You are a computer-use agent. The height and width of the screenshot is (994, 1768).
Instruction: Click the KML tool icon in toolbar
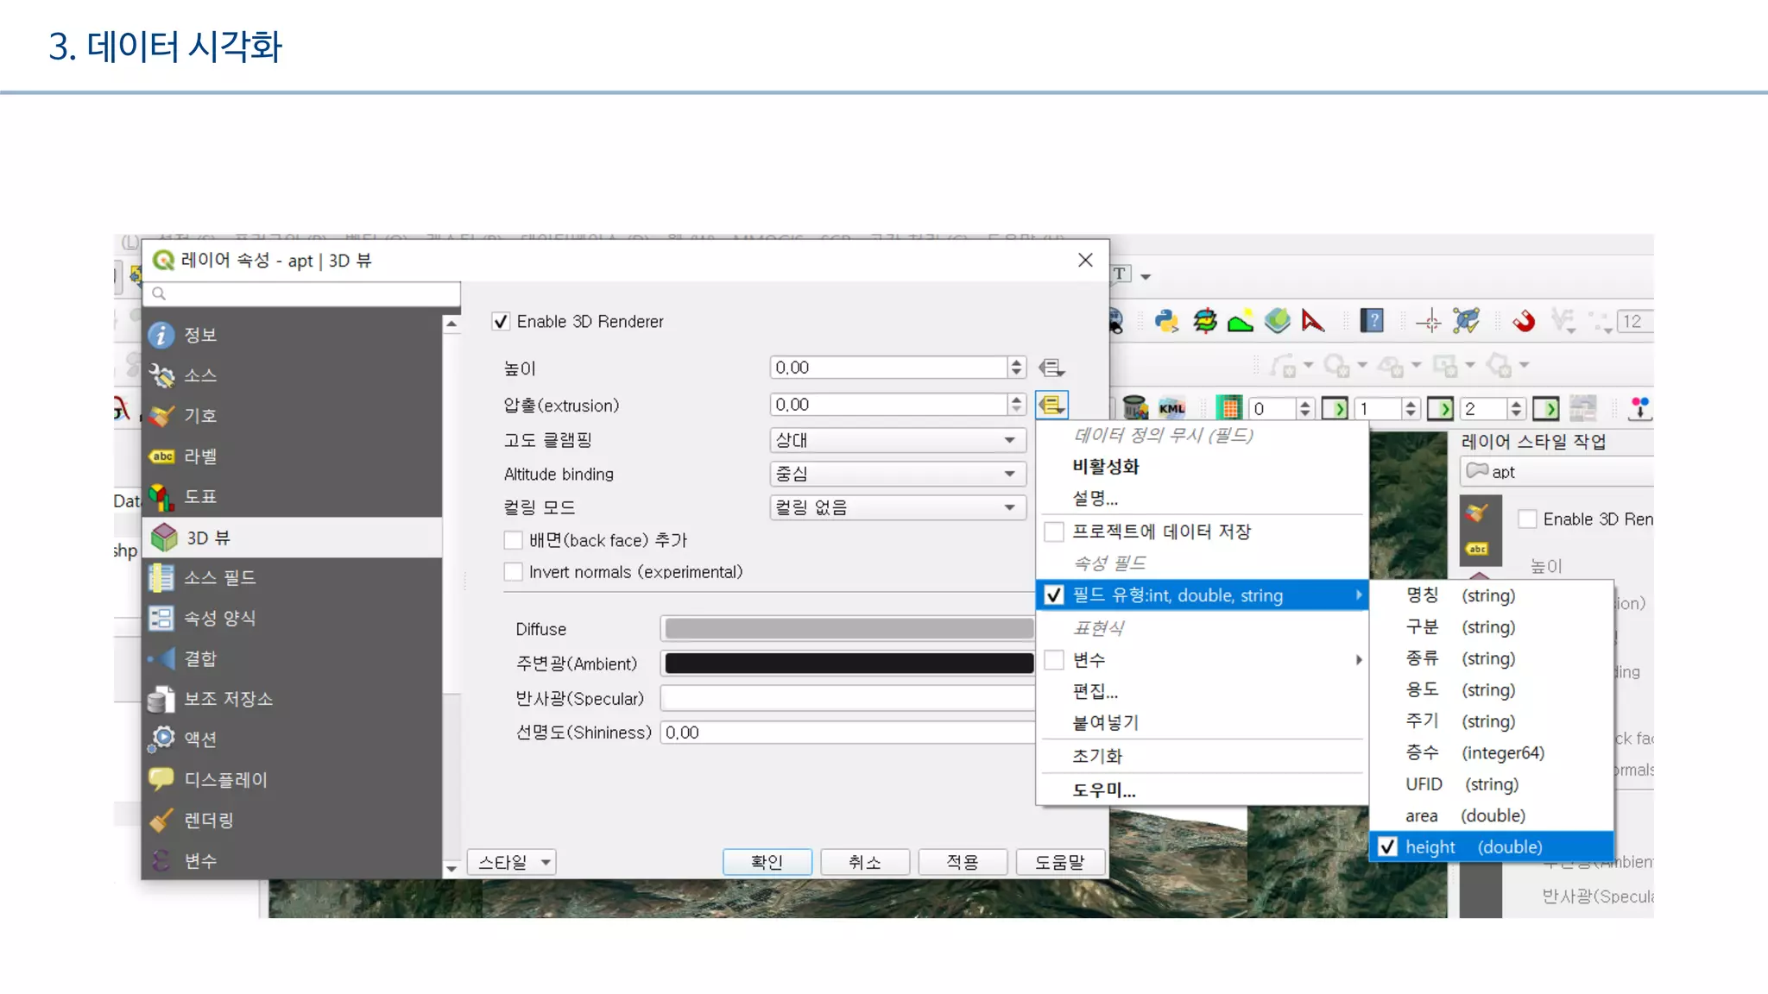pos(1171,408)
